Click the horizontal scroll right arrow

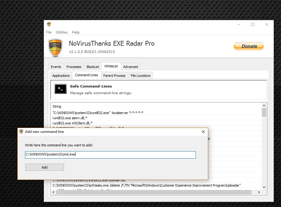coord(259,192)
